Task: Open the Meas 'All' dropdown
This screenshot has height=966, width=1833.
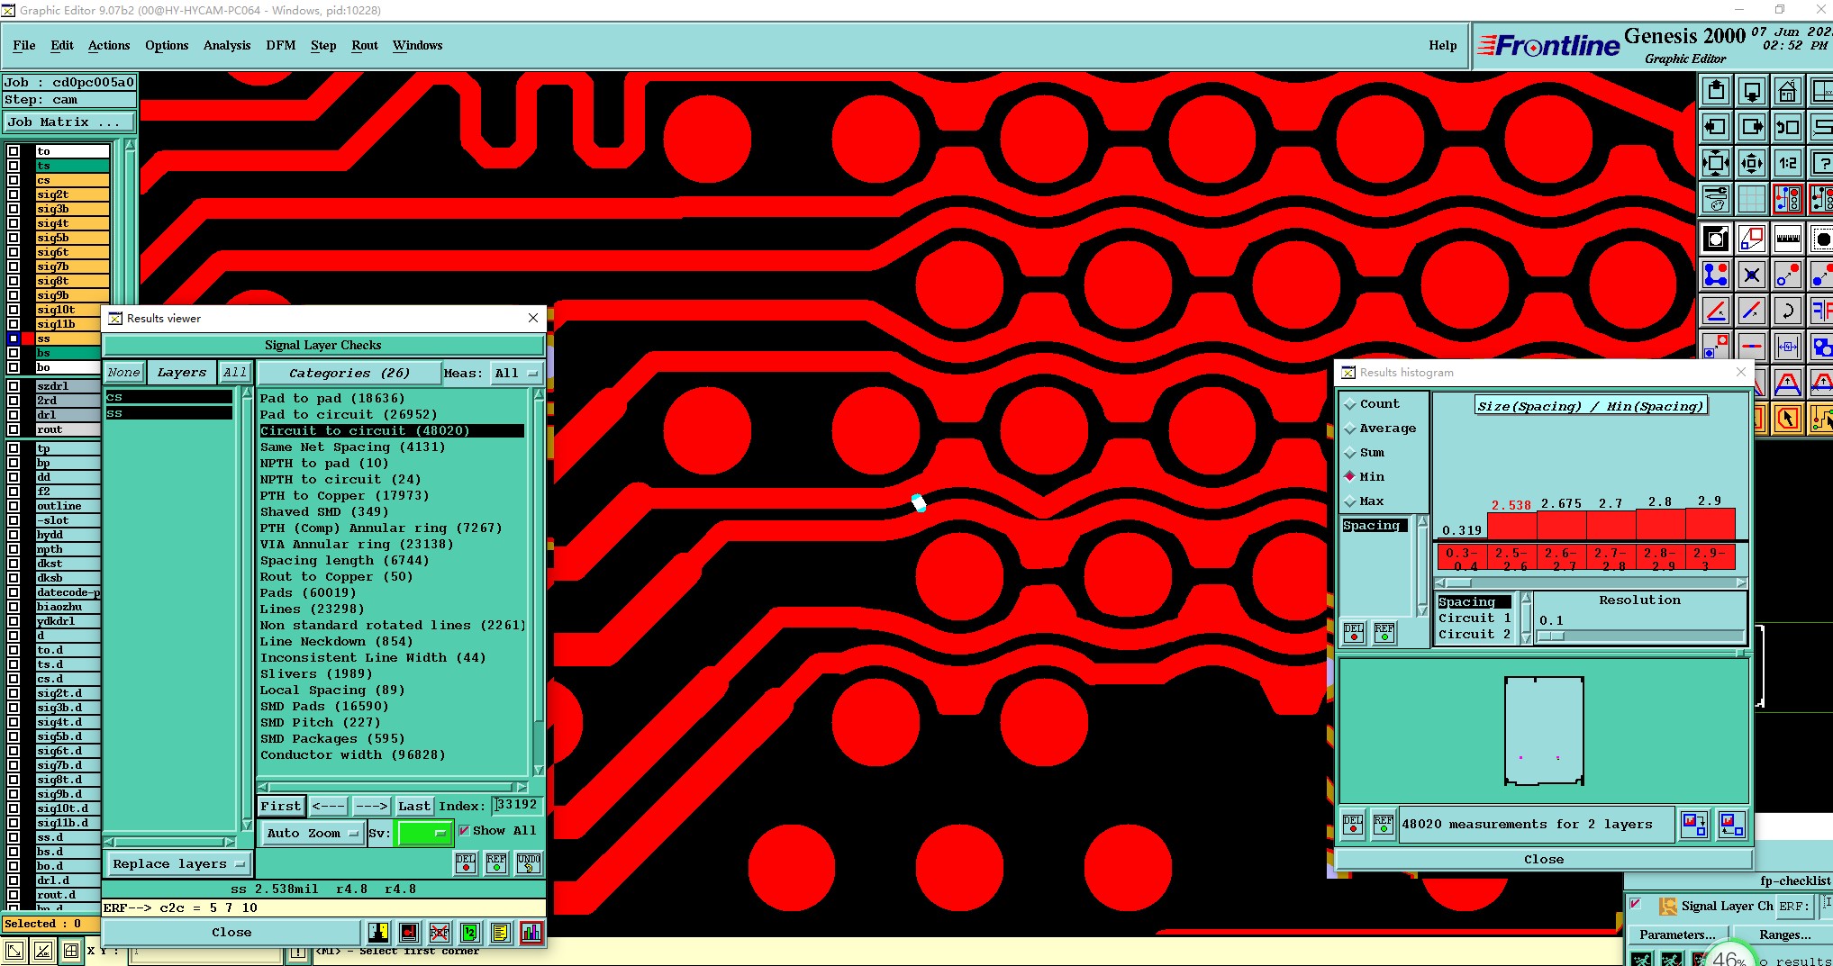Action: (517, 373)
